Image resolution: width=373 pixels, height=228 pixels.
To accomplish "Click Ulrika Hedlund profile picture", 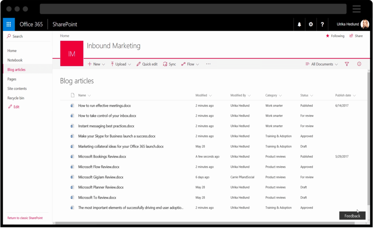I will tap(365, 24).
